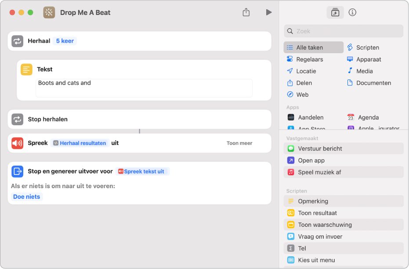Show shortcut details info icon

tap(352, 12)
